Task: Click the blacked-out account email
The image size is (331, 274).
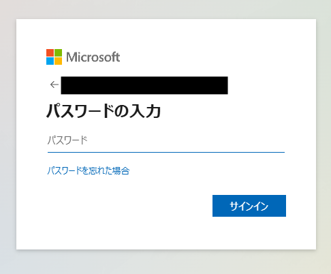Action: point(144,85)
